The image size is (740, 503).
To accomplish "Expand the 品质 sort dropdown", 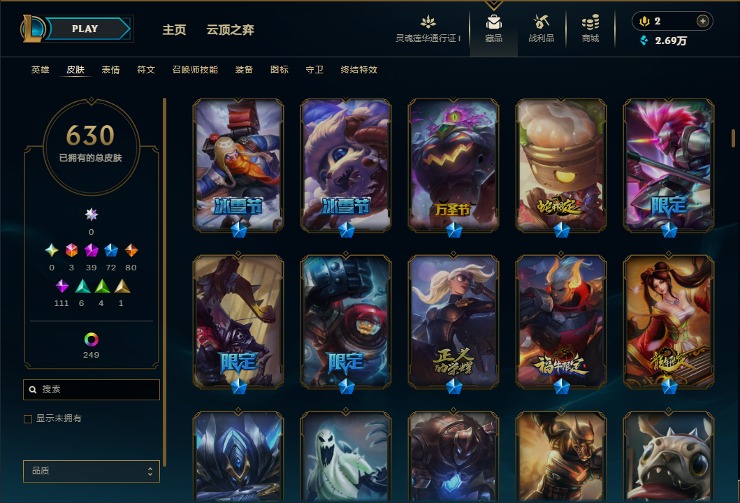I will pos(92,471).
